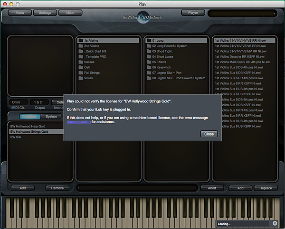This screenshot has height=229, width=285.
Task: Remove the selected favorite library
Action: pyautogui.click(x=57, y=188)
